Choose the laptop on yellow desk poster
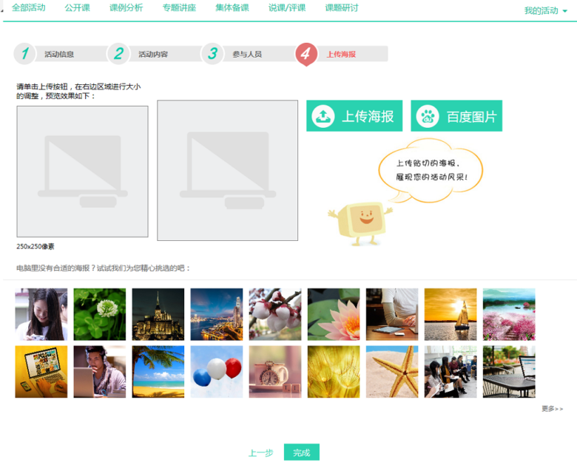 (41, 372)
